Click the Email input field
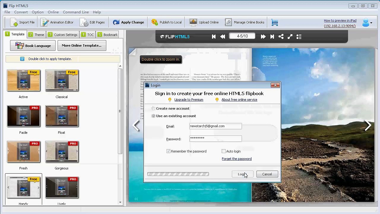This screenshot has height=214, width=380. coord(216,126)
